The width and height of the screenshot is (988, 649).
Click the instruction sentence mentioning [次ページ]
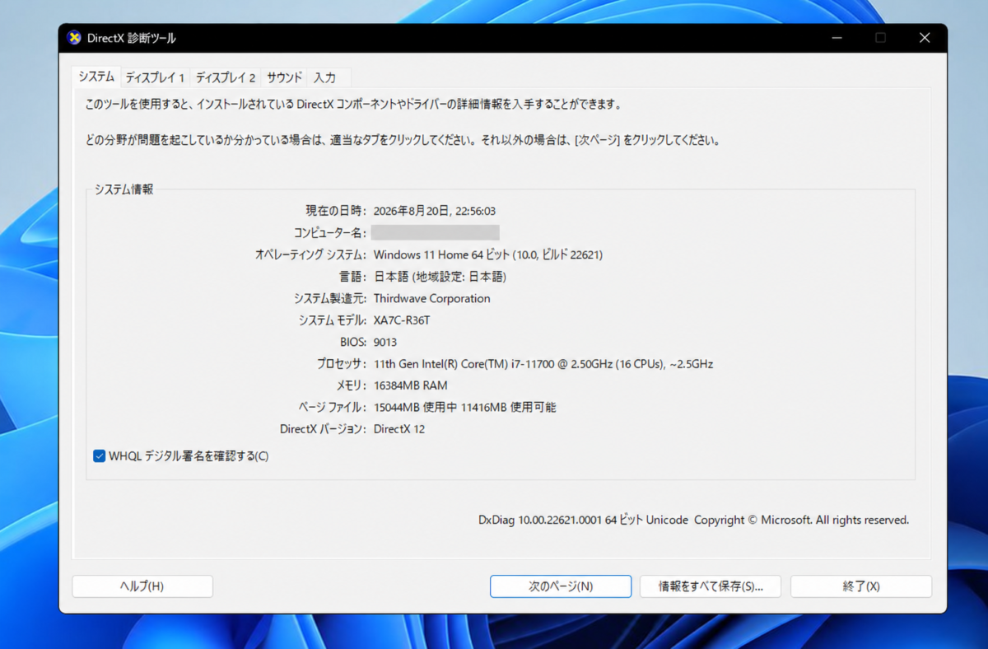tap(403, 140)
